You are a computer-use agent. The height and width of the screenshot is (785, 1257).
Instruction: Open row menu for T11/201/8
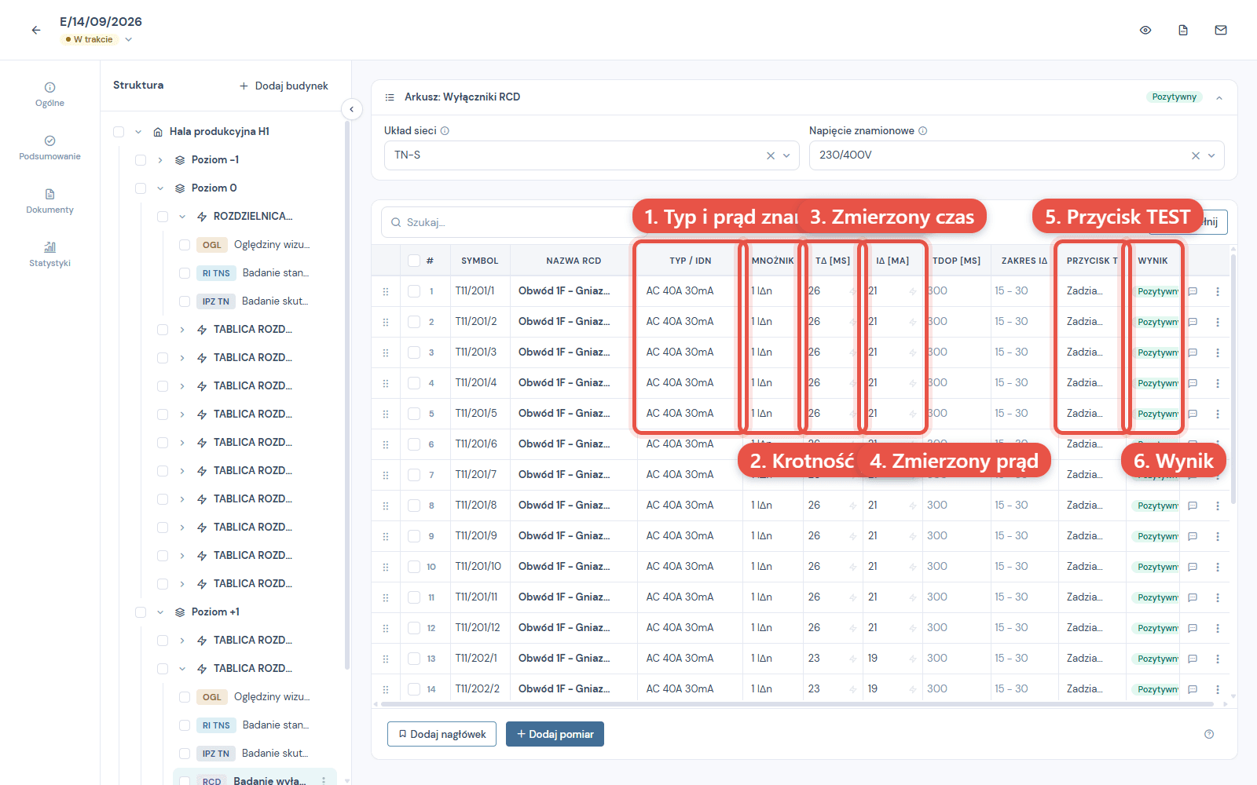pos(1218,506)
